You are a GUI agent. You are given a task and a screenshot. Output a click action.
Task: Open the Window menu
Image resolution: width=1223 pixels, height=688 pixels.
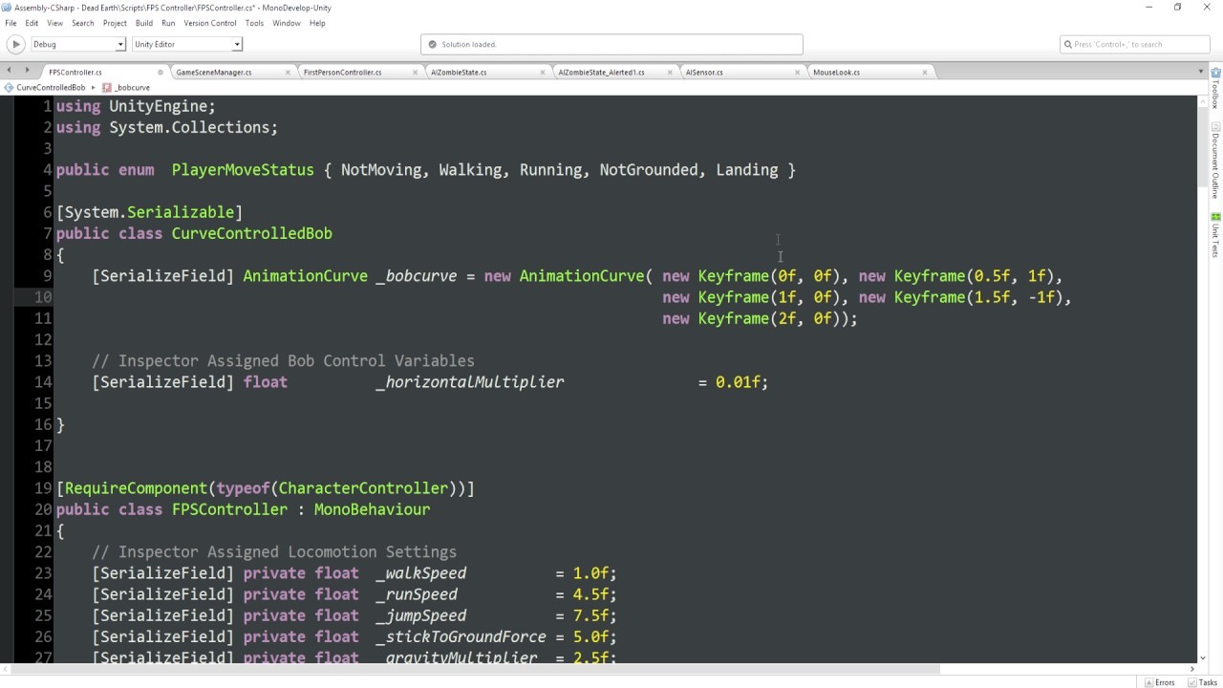pos(287,23)
